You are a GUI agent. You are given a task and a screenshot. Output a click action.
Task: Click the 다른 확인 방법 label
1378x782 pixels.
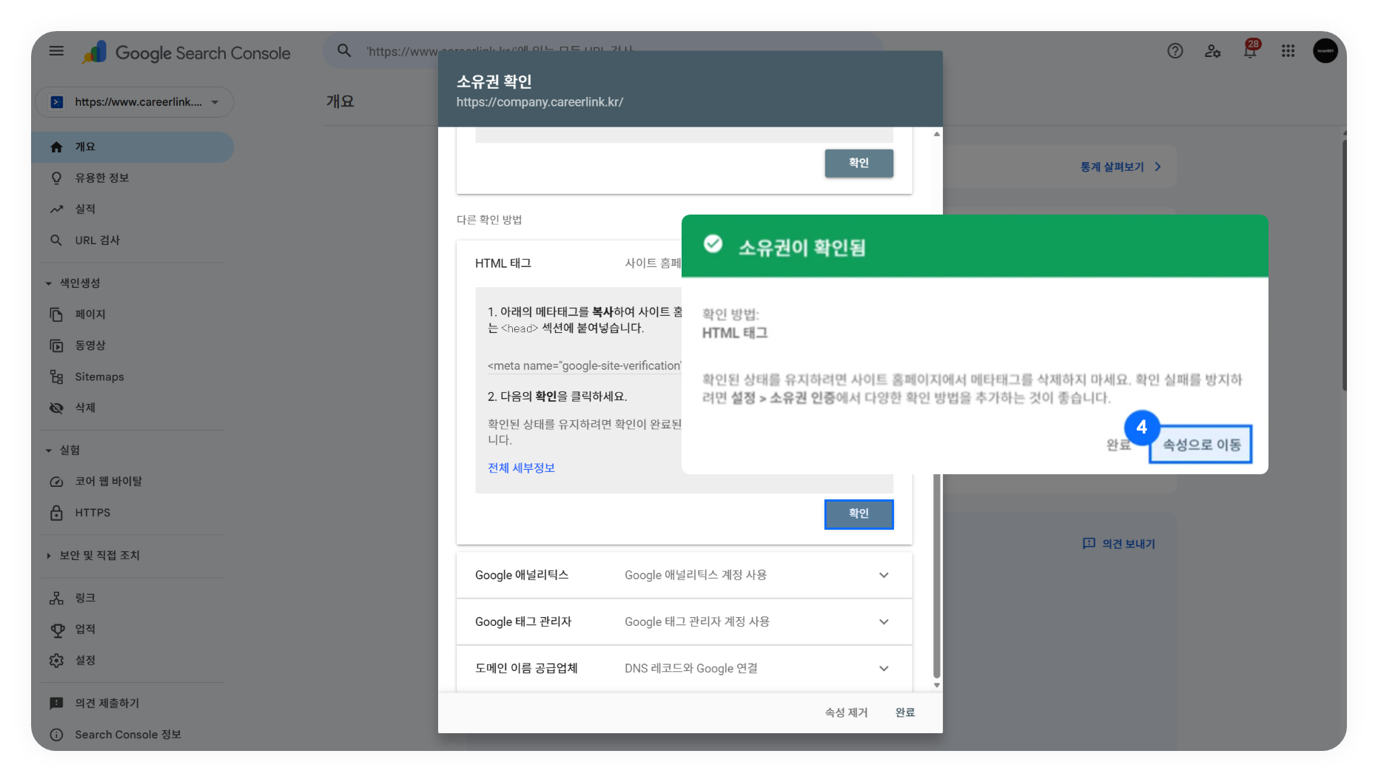489,220
